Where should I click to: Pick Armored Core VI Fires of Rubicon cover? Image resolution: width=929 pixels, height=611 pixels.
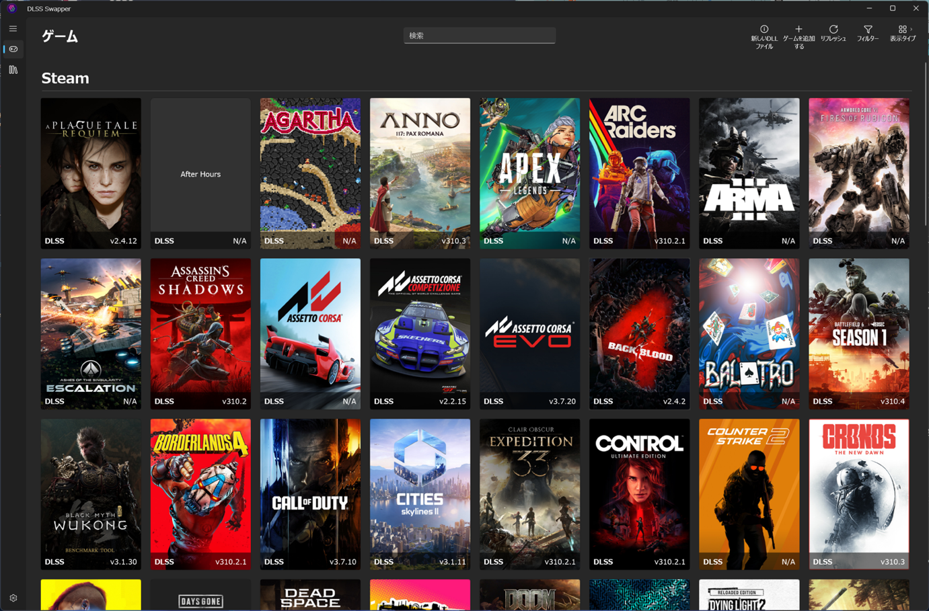(x=859, y=173)
